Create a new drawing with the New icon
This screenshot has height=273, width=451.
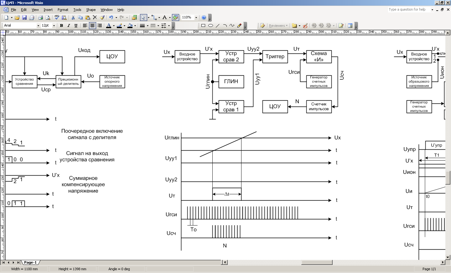coord(6,17)
